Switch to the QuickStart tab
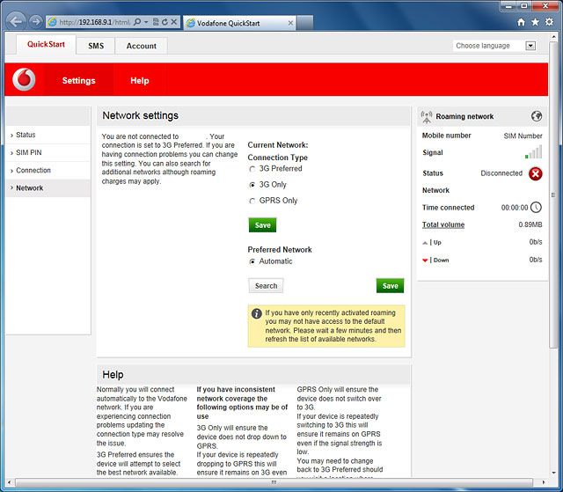 click(x=46, y=45)
